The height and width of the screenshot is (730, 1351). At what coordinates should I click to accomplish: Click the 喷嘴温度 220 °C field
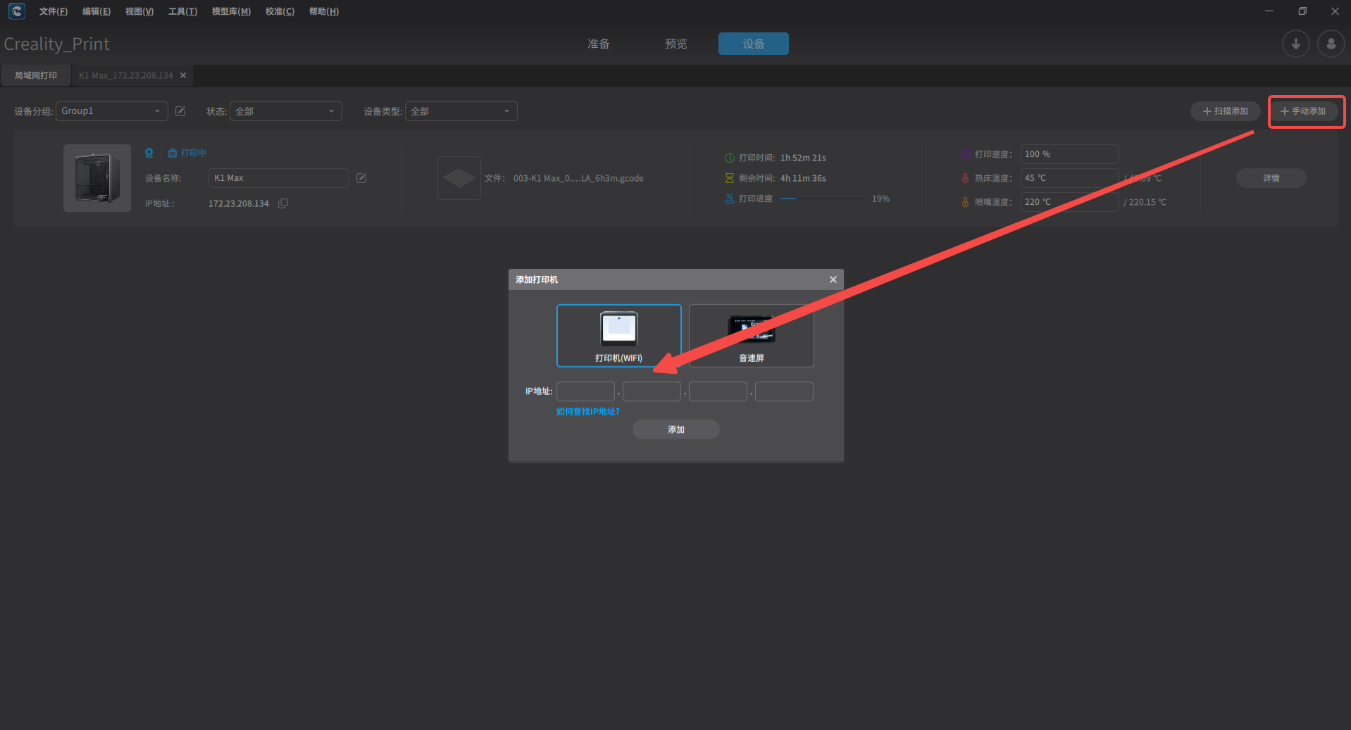click(1070, 202)
